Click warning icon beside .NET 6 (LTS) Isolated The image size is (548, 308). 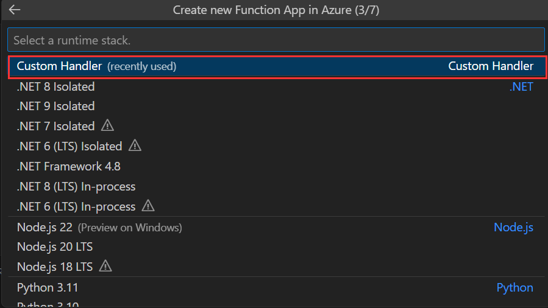[x=135, y=145]
